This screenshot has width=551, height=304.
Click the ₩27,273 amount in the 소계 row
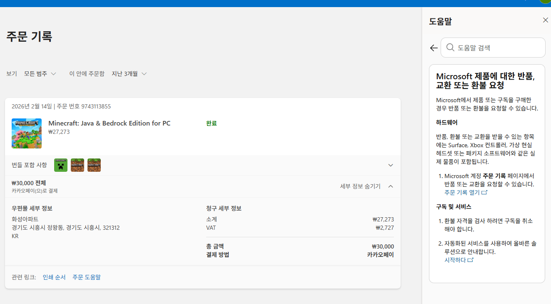[x=383, y=219]
